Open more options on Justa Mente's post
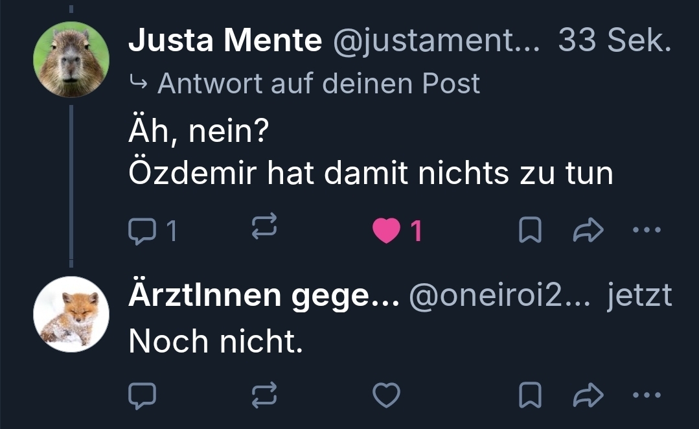 point(646,230)
